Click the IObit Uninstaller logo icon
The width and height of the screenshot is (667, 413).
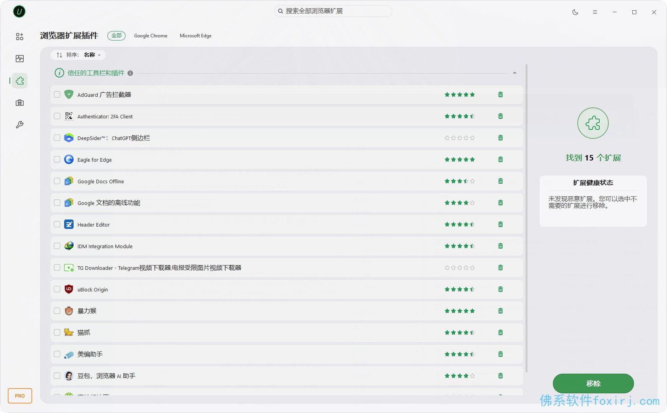pos(19,11)
